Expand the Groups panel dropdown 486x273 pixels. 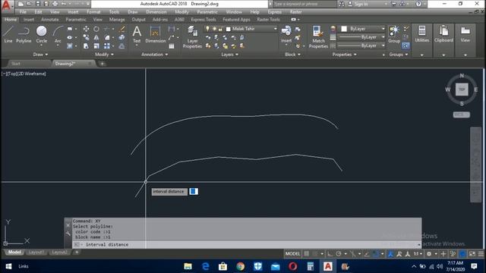point(399,55)
